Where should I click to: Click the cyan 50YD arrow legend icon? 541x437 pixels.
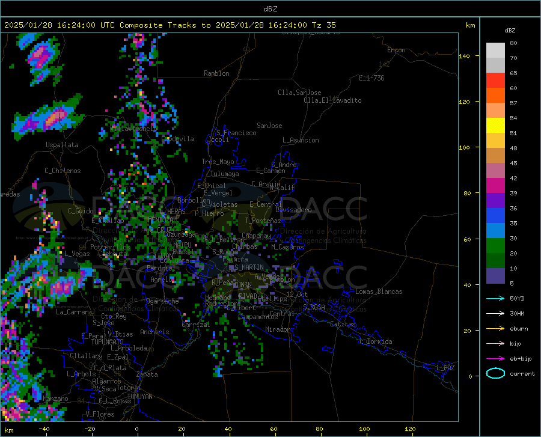(x=495, y=298)
